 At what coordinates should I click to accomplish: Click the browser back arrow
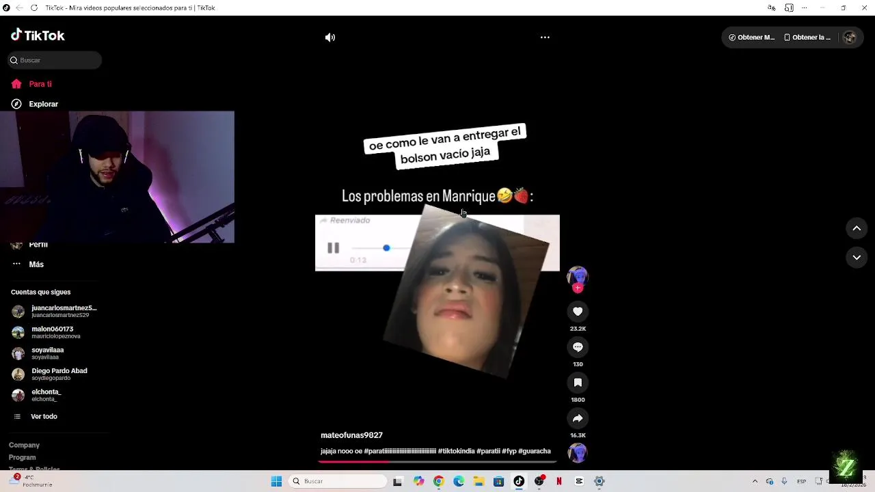(x=18, y=8)
